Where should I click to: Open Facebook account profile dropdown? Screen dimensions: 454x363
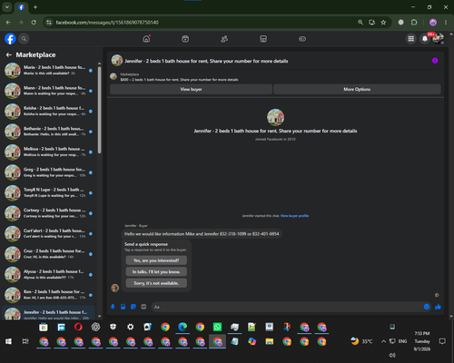[439, 39]
